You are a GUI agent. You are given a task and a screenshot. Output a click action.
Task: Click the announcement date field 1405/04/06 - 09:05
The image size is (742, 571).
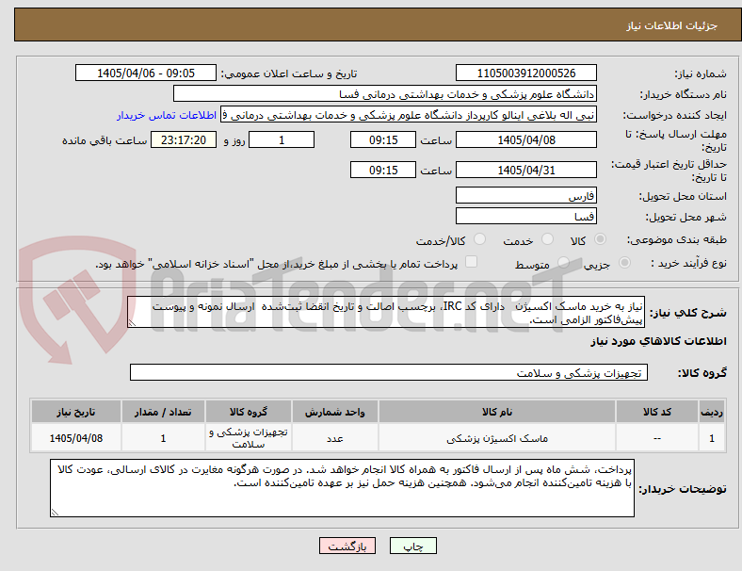point(146,73)
